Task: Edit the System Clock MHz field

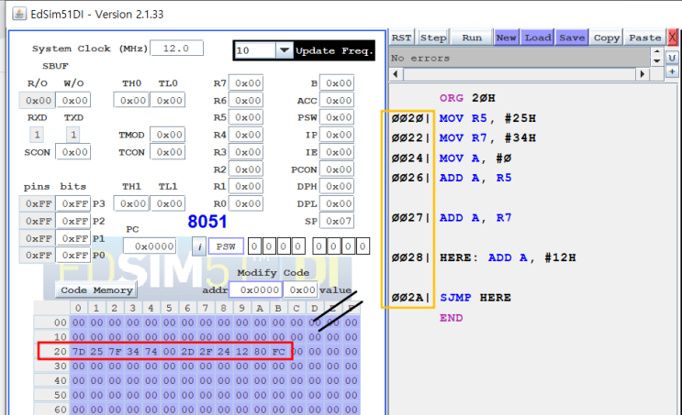Action: pos(176,49)
